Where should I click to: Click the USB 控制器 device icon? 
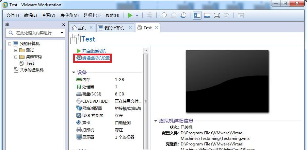click(x=79, y=115)
